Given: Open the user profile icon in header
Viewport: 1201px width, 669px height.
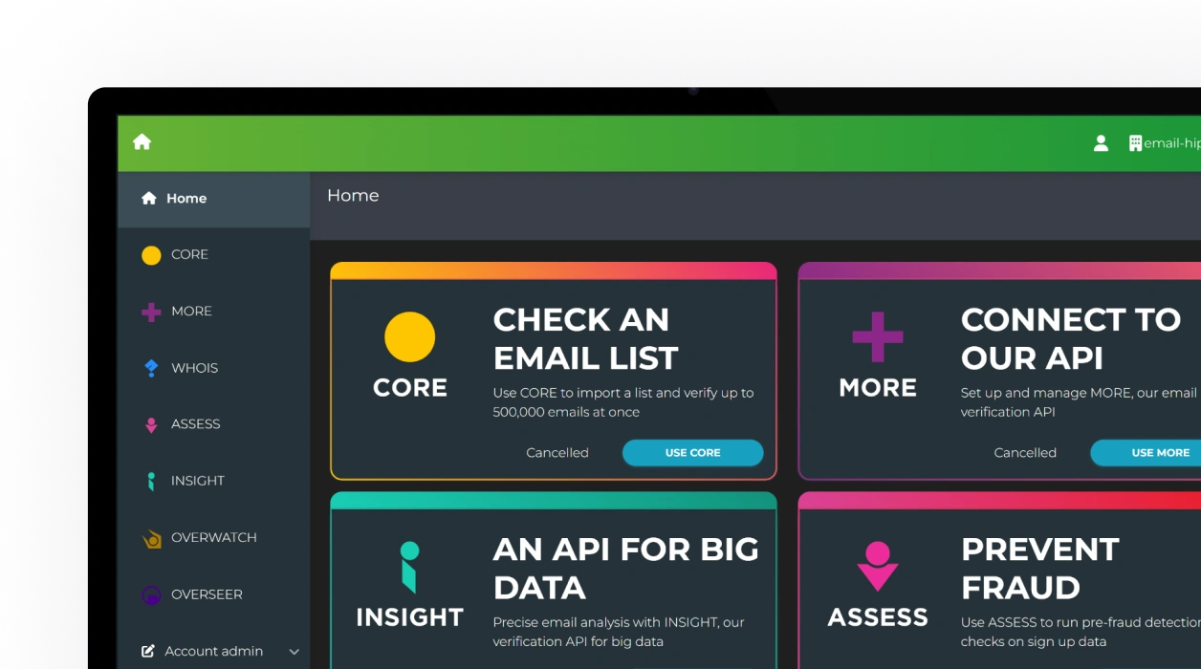Looking at the screenshot, I should click(x=1101, y=143).
